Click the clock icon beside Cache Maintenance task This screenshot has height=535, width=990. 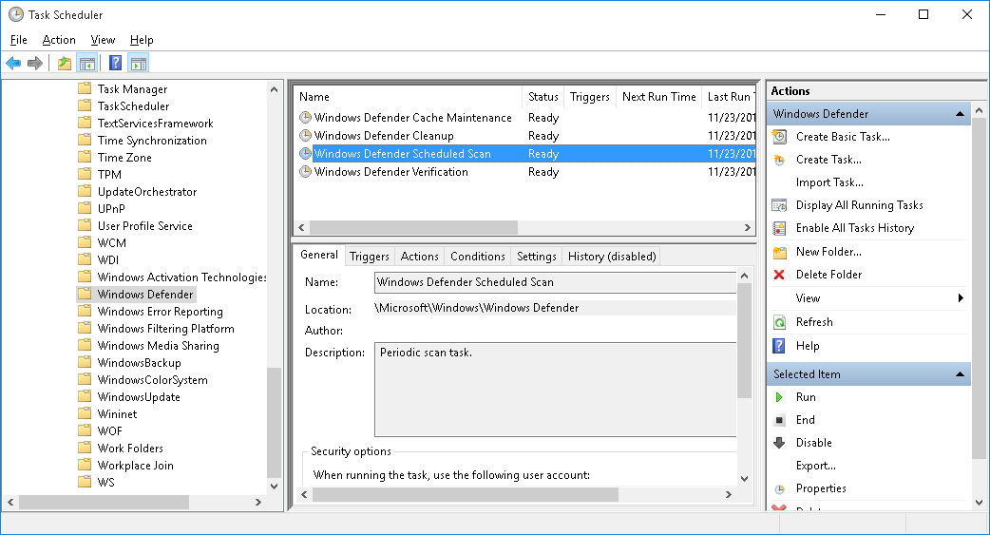[x=305, y=118]
